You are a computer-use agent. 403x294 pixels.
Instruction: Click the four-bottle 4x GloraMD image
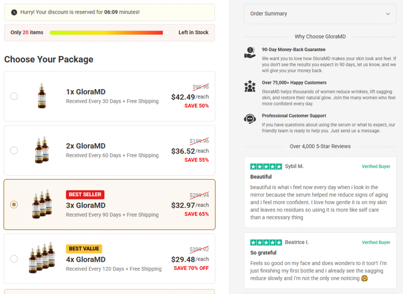point(42,259)
